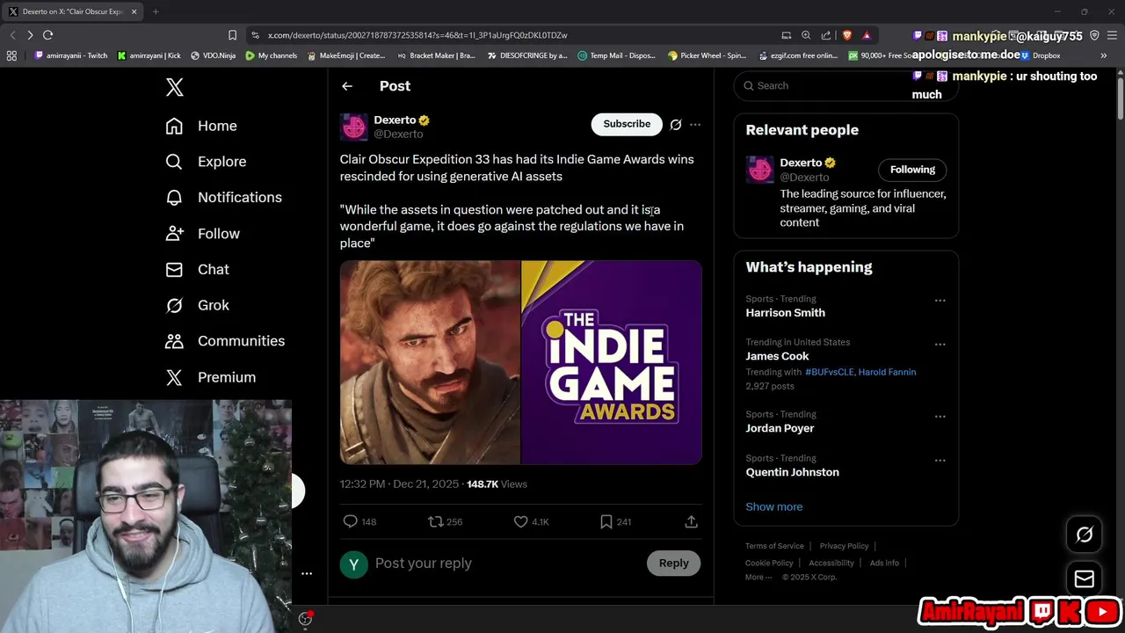Image resolution: width=1125 pixels, height=633 pixels.
Task: Open more options for Jordan Poyer trend
Action: (940, 417)
